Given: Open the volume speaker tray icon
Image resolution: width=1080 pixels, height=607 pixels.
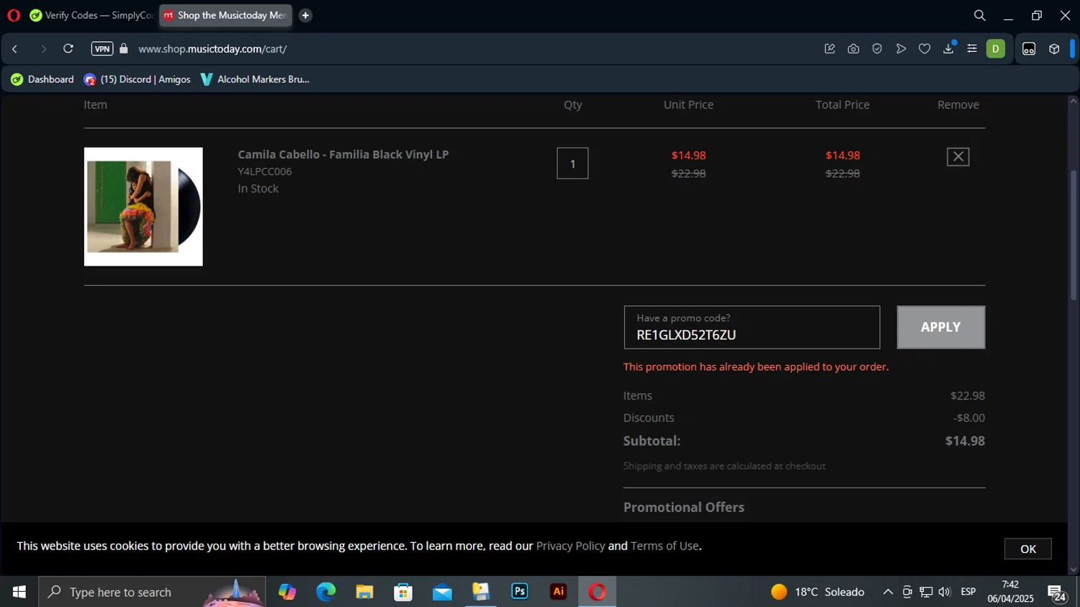Looking at the screenshot, I should 945,592.
